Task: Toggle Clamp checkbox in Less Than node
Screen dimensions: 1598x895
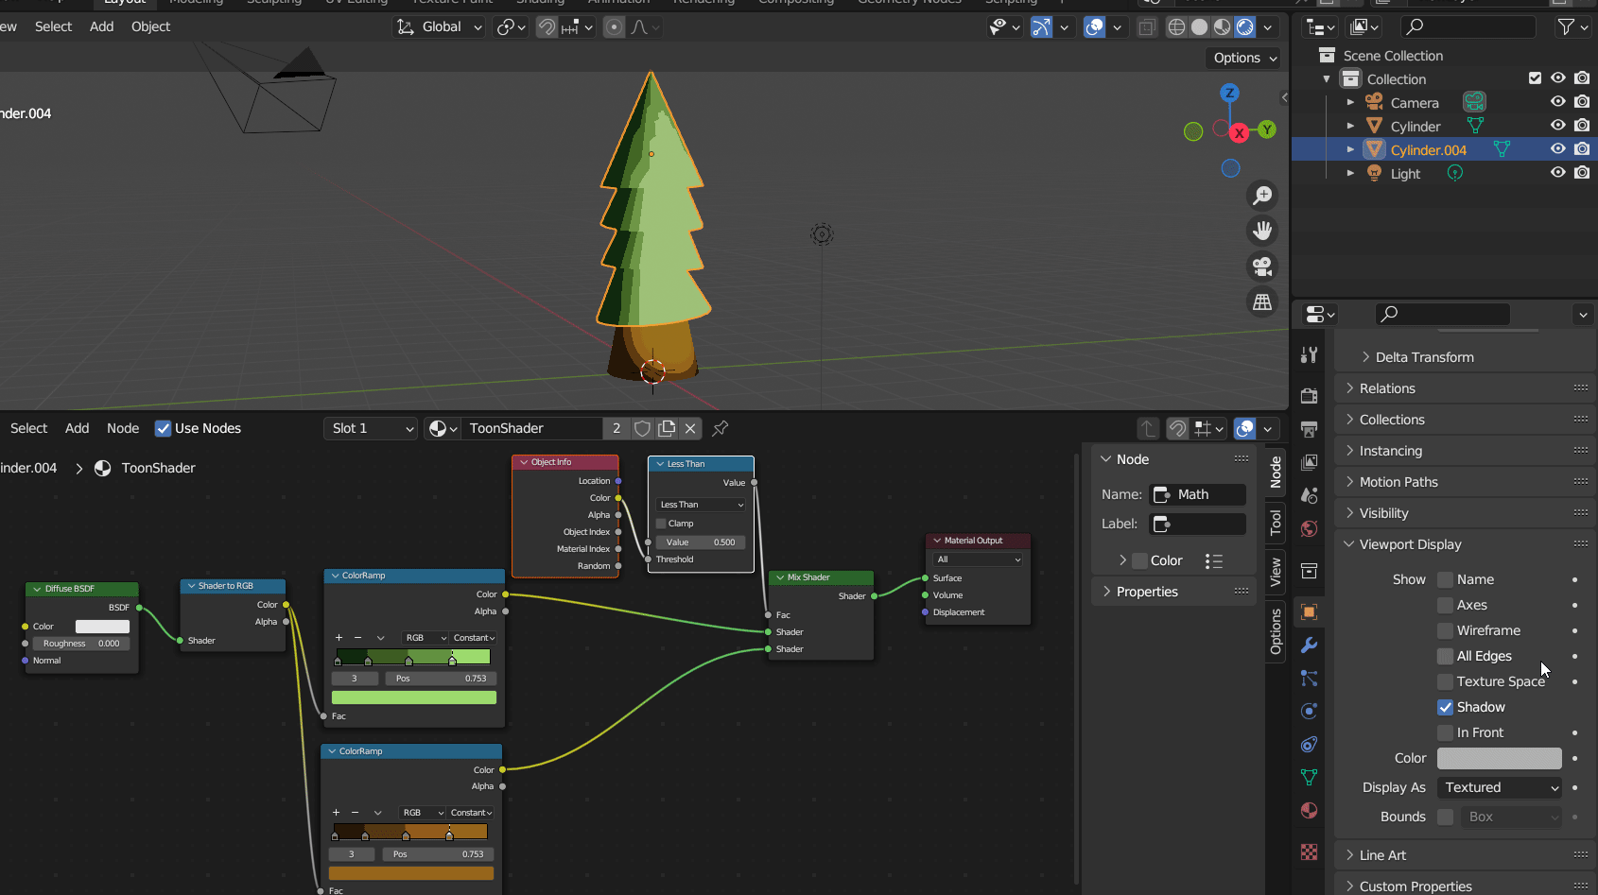Action: pos(661,524)
